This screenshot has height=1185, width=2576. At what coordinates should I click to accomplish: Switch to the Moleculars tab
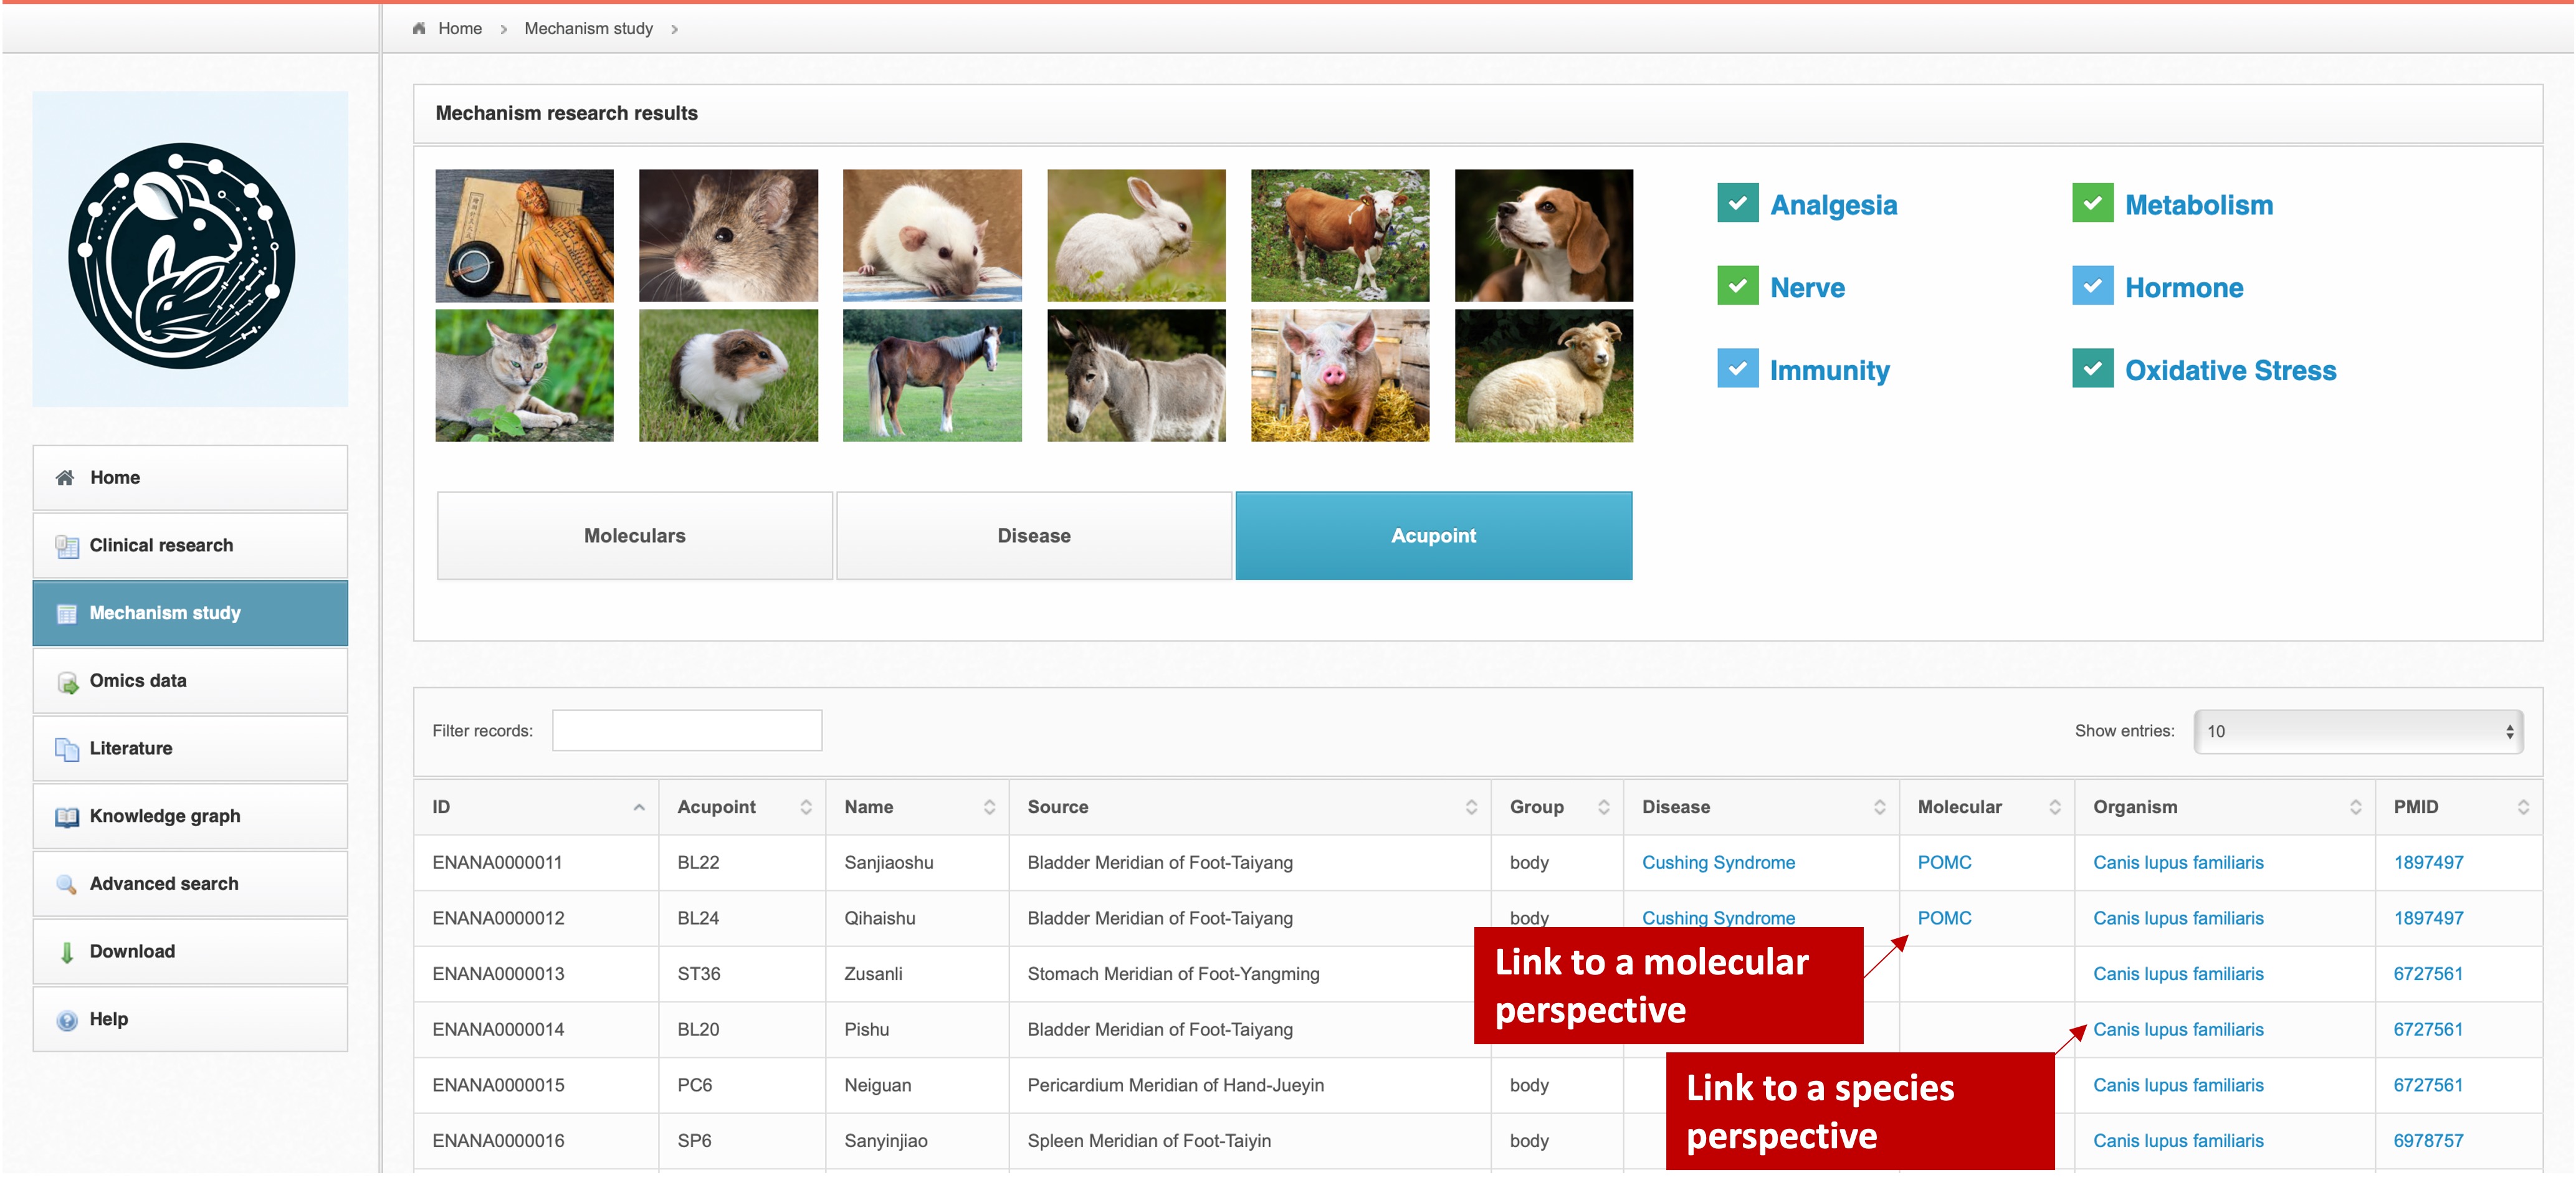coord(634,536)
